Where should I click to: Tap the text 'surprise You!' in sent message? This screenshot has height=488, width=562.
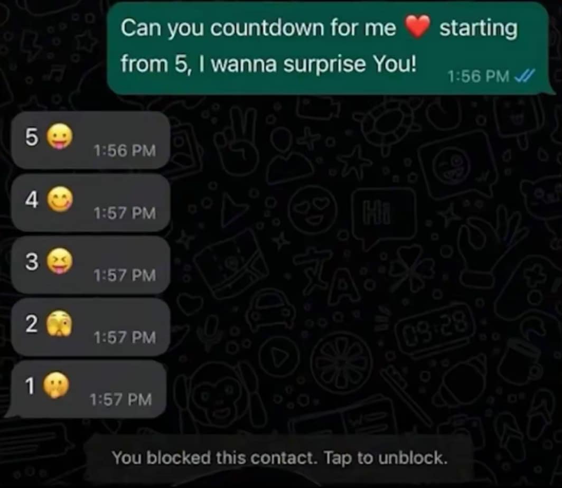[350, 64]
